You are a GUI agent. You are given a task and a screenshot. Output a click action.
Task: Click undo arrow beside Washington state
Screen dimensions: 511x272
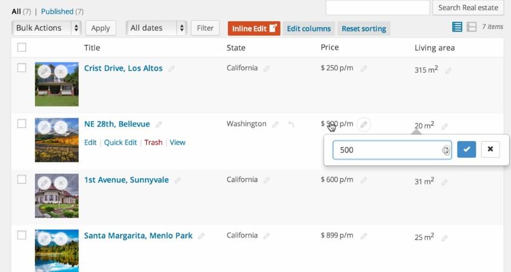[291, 124]
